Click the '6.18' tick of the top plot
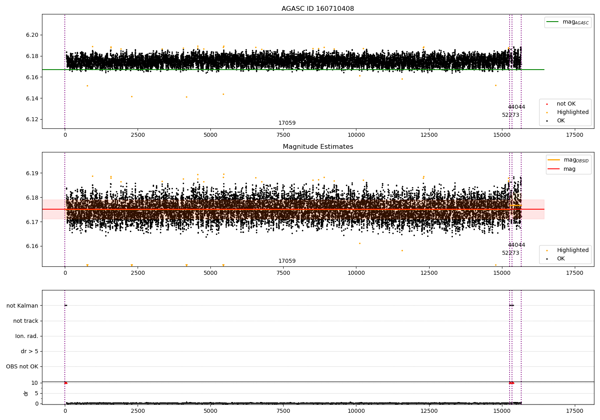The image size is (600, 420). pyautogui.click(x=32, y=56)
